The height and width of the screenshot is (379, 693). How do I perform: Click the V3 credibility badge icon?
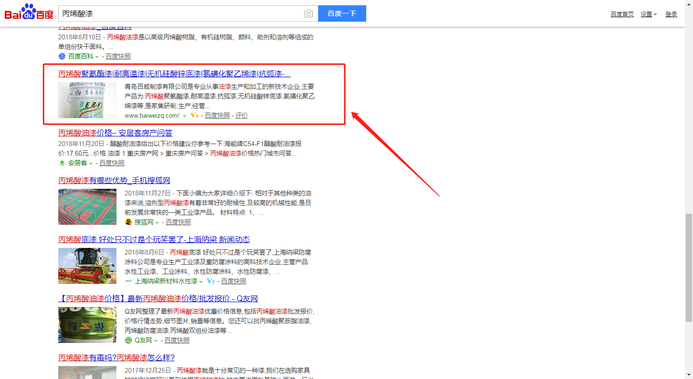[x=194, y=116]
